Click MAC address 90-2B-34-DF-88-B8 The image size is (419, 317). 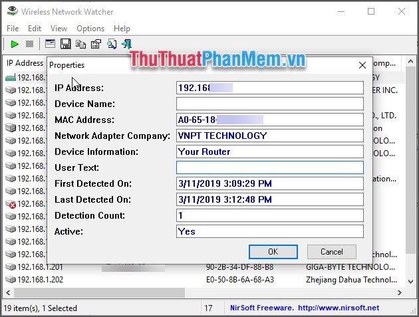239,266
